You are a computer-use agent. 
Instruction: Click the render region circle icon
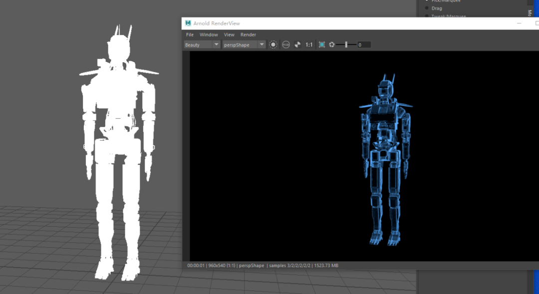click(x=273, y=45)
